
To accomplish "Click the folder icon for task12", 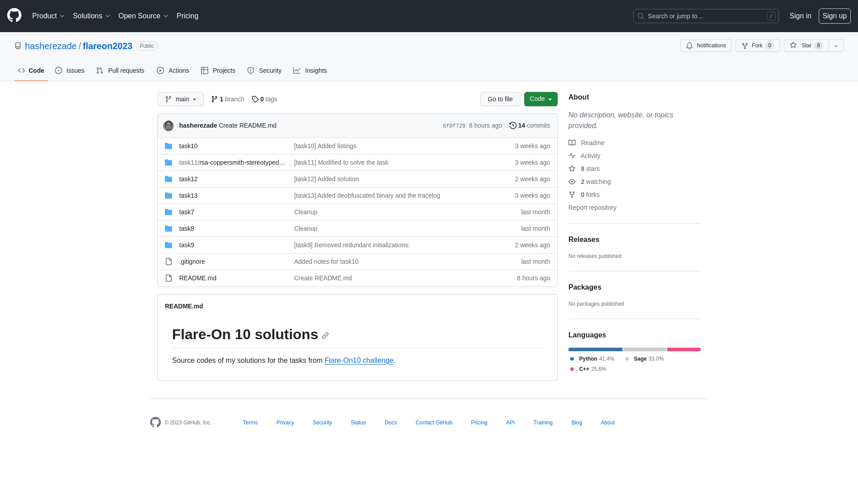I will point(168,179).
